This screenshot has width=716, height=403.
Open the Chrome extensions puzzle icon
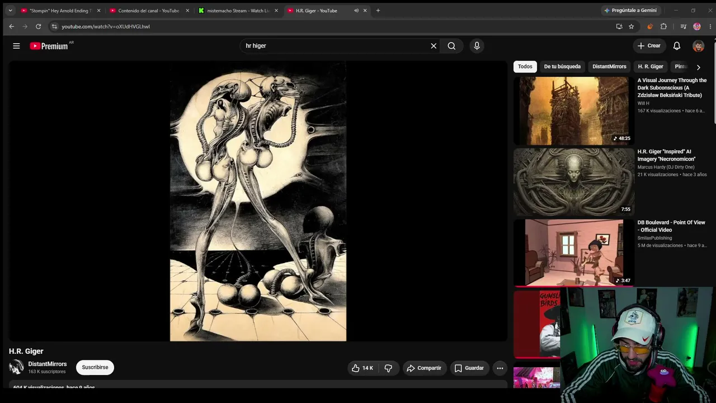pos(663,26)
